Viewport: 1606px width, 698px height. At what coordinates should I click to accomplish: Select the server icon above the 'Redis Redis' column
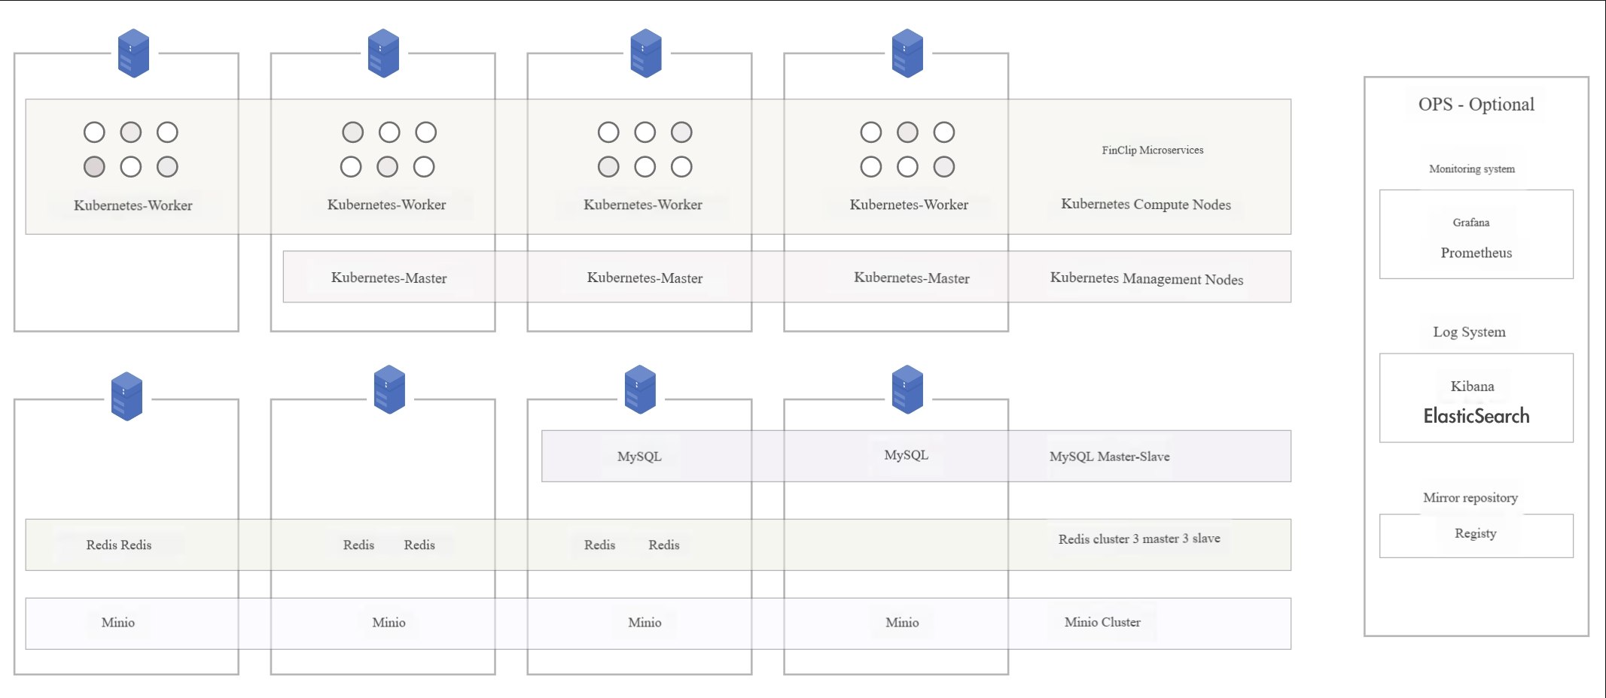126,396
